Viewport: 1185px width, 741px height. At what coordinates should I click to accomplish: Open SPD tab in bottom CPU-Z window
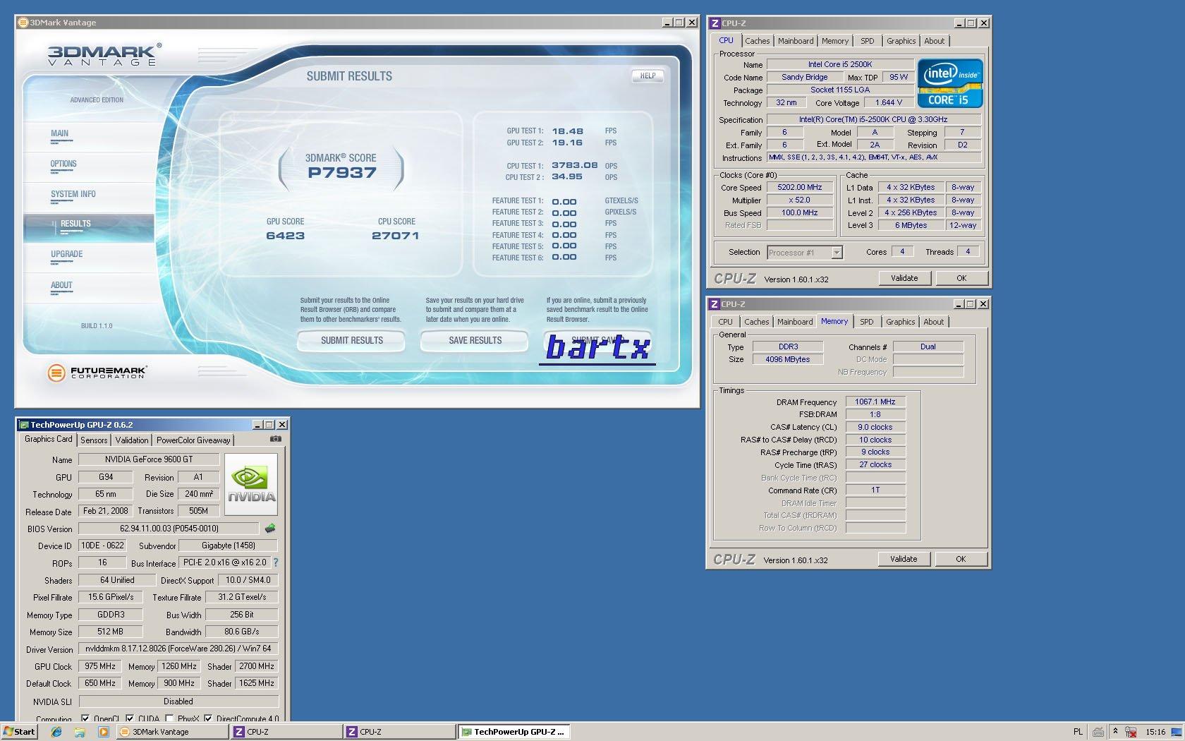(x=867, y=322)
